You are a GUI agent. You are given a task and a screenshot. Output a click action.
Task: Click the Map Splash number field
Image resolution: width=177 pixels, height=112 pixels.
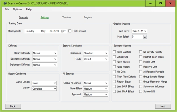[138, 37]
